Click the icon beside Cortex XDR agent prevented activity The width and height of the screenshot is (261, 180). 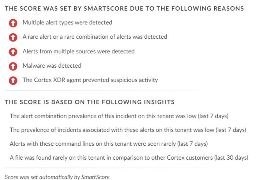point(13,81)
